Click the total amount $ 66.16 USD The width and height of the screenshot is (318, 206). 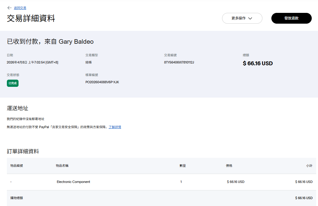click(x=258, y=63)
